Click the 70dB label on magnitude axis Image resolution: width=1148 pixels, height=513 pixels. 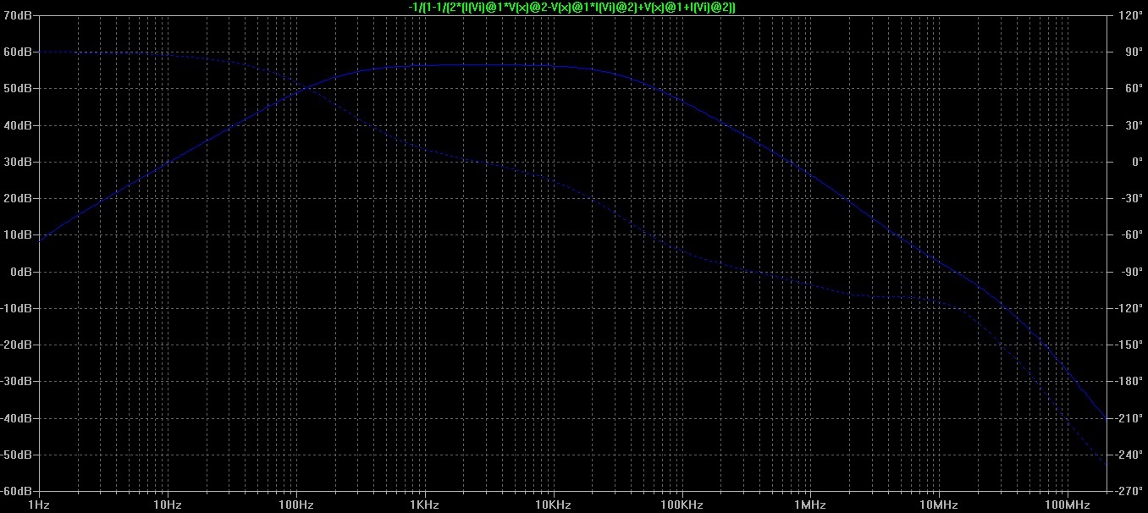coord(19,15)
